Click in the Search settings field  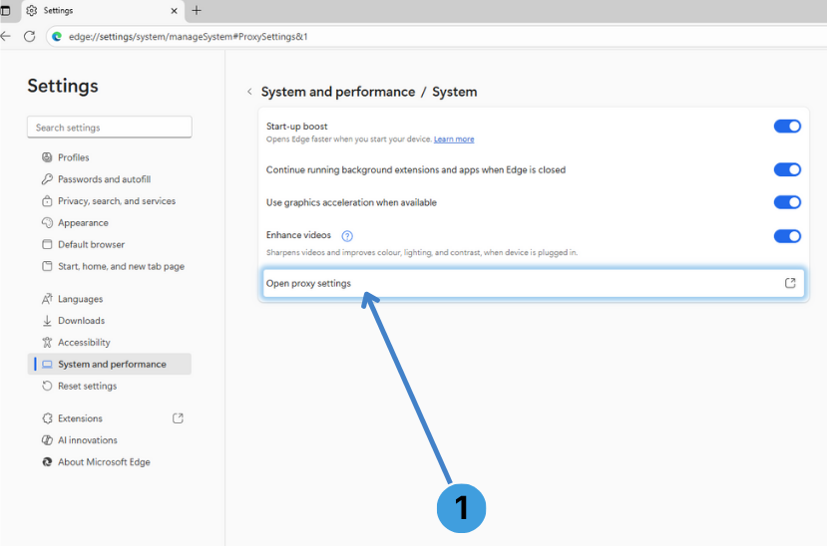(109, 127)
